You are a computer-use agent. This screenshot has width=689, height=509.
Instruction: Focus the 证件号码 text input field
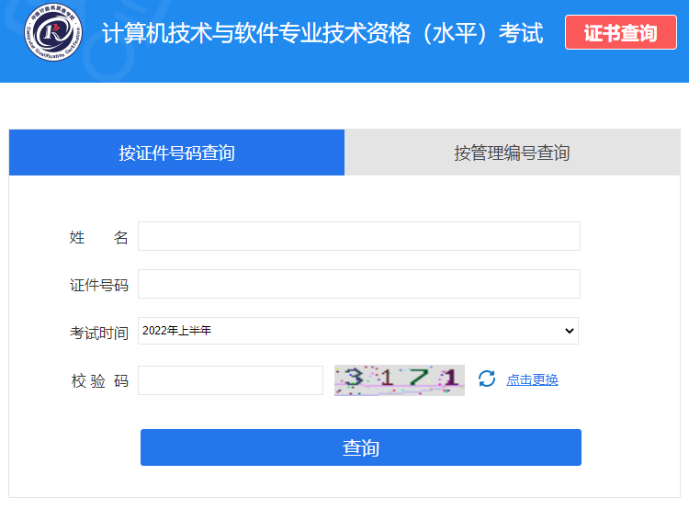(358, 284)
